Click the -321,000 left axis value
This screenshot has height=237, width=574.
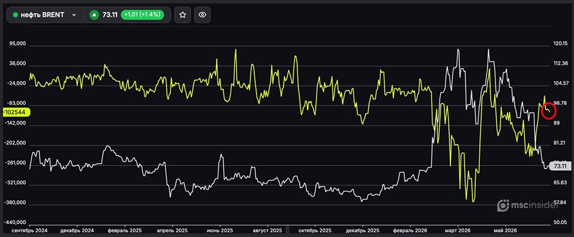tap(15, 183)
